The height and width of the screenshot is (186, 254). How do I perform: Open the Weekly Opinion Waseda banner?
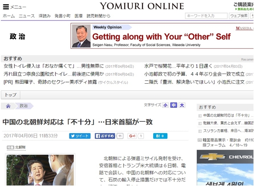pyautogui.click(x=162, y=36)
